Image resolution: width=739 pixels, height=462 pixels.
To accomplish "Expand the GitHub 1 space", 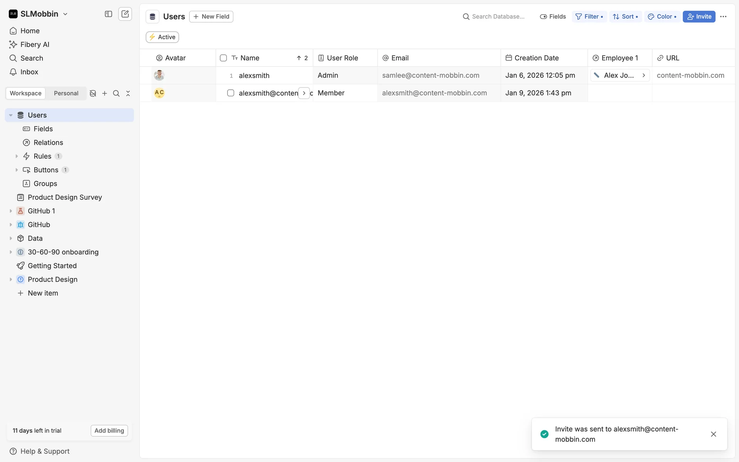I will (x=11, y=211).
